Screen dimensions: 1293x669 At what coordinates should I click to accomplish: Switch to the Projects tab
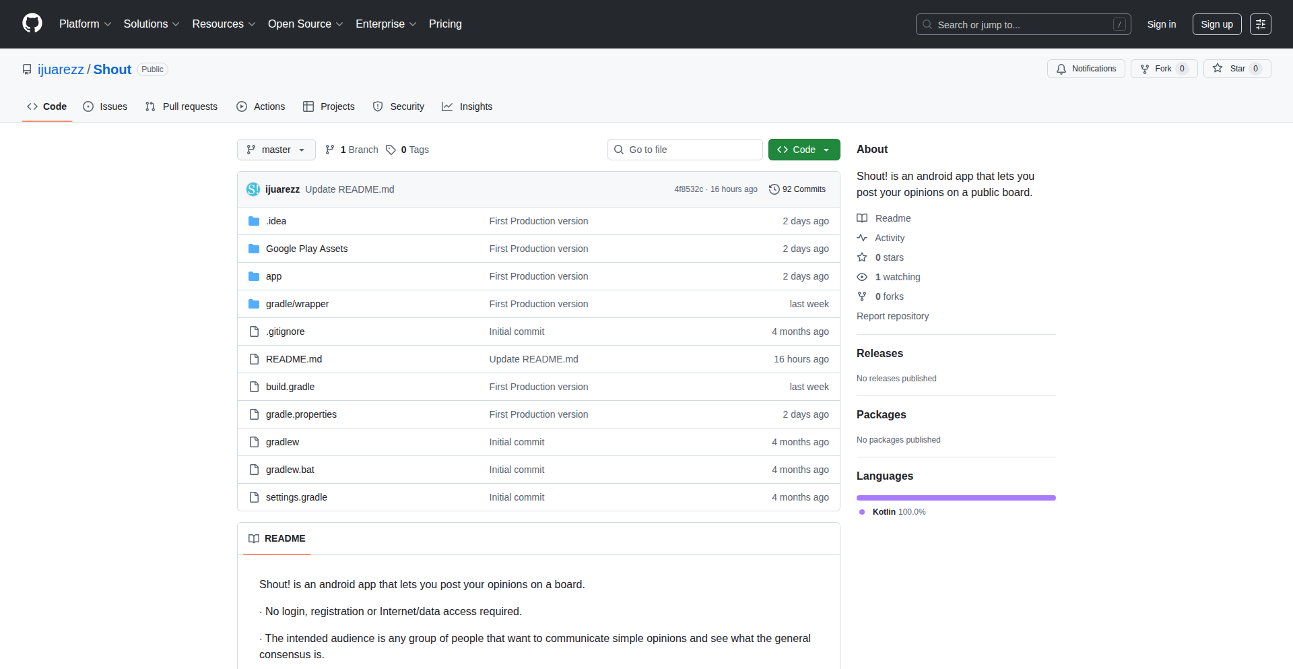[329, 106]
